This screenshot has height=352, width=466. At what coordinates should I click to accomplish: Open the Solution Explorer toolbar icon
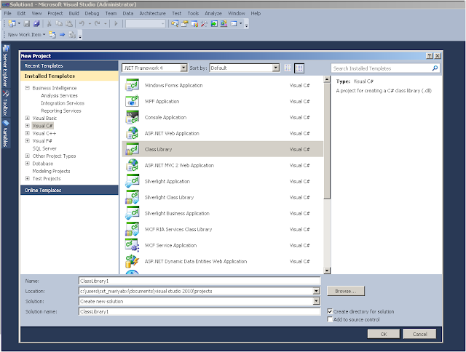tap(175, 24)
